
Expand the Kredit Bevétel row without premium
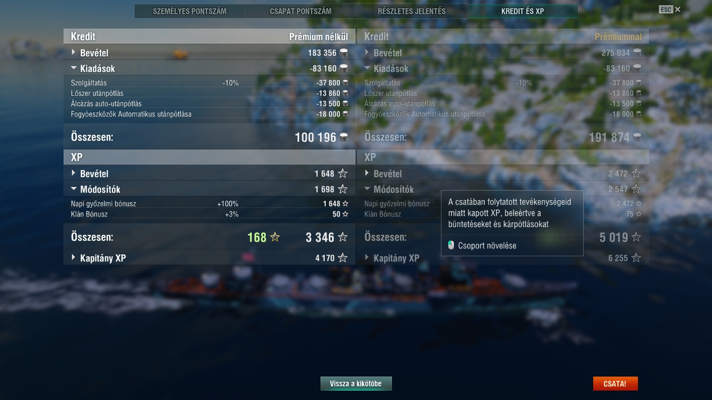(210, 53)
